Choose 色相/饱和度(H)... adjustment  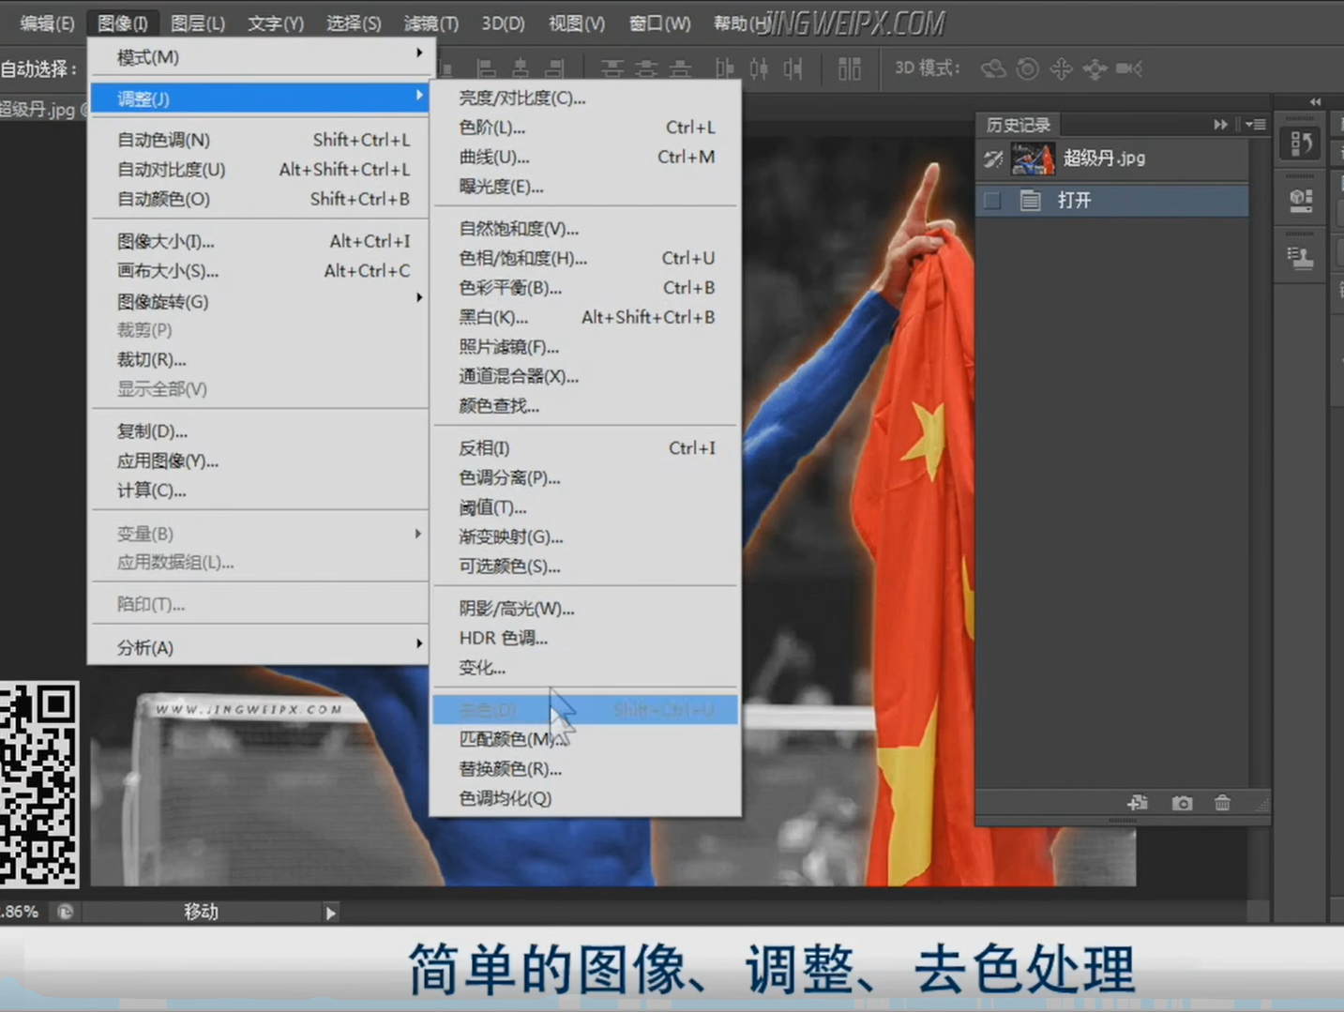585,258
